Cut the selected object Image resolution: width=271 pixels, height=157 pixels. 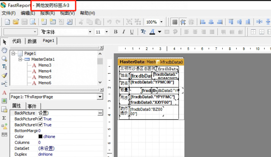(81, 22)
